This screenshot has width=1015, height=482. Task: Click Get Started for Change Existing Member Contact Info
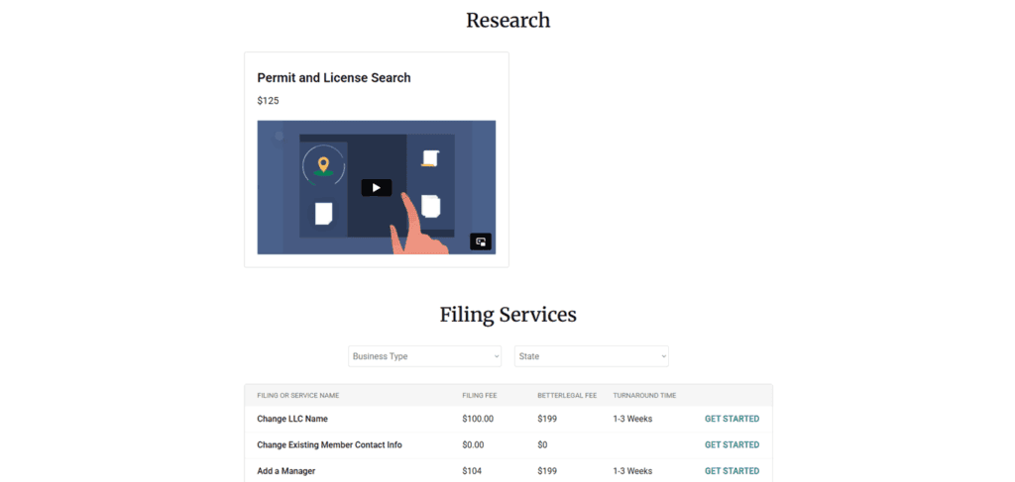[x=733, y=444]
